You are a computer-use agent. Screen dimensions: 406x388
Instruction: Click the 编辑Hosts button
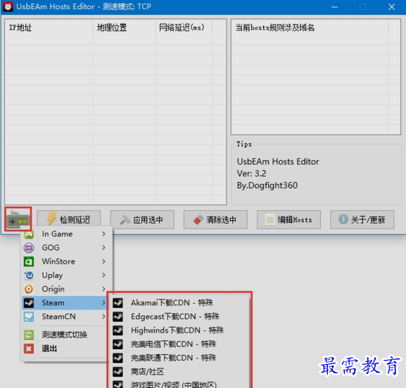pos(288,219)
